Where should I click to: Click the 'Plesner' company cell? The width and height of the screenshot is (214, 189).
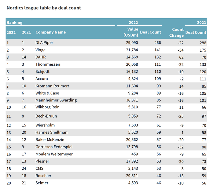click(x=42, y=161)
